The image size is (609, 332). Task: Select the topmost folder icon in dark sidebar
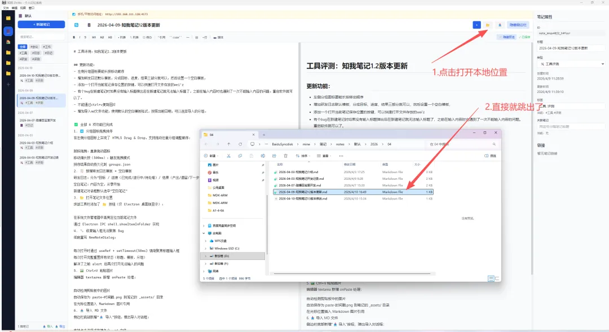8,18
